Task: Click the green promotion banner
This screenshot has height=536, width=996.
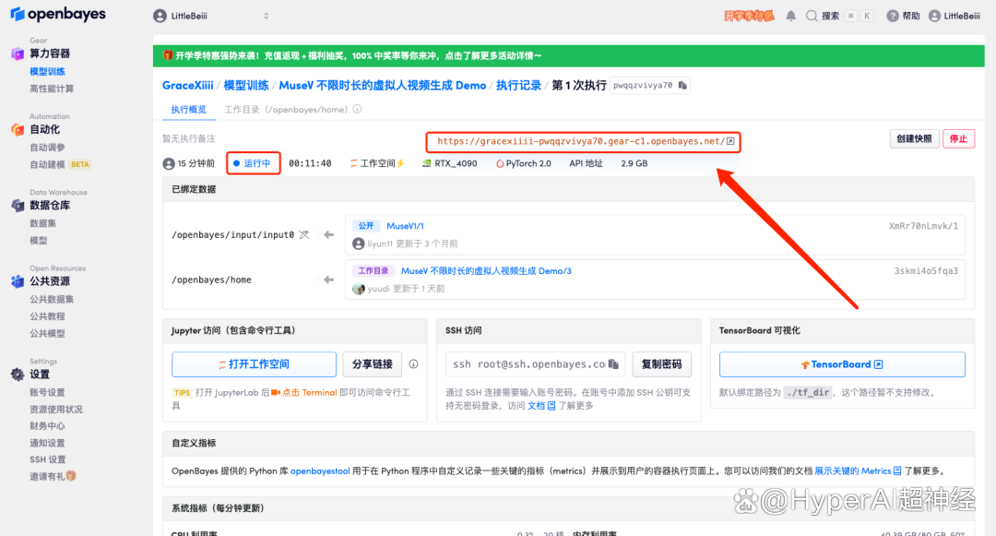Action: [568, 56]
